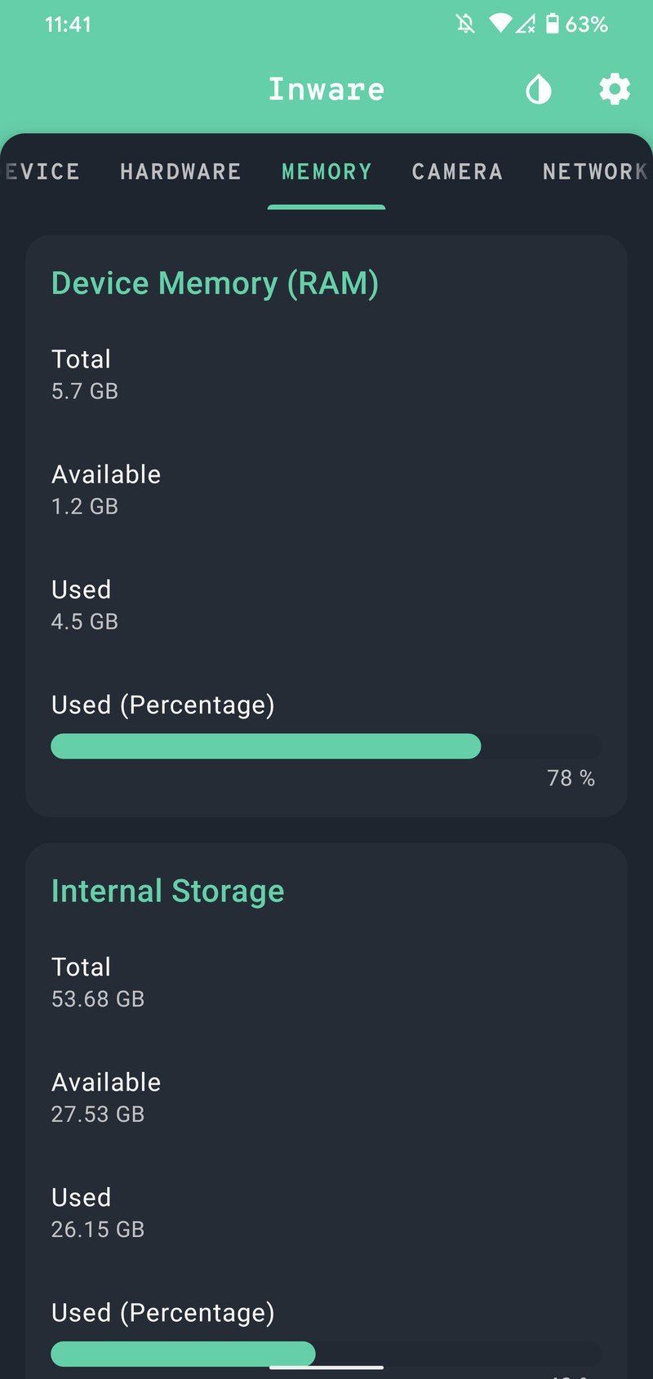Tap the RAM Total 5.7 GB entry
Screen dimensions: 653x1379
[85, 374]
